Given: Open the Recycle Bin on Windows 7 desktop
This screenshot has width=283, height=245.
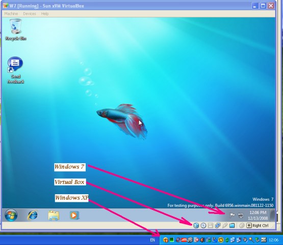Looking at the screenshot, I should coord(16,29).
